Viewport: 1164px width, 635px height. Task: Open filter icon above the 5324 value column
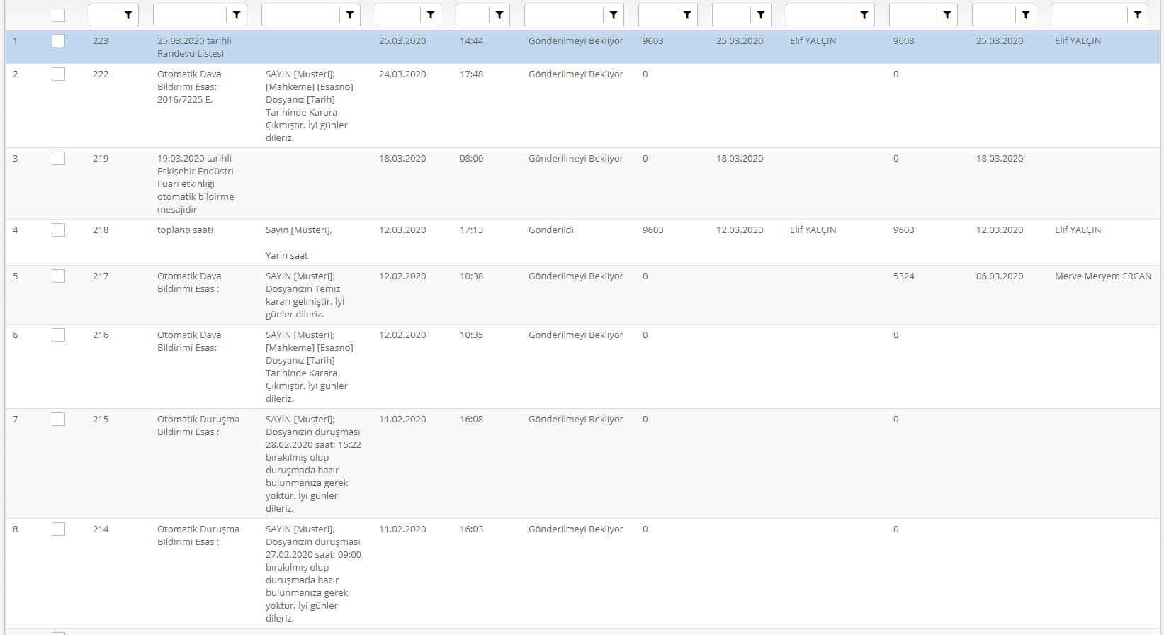click(947, 15)
